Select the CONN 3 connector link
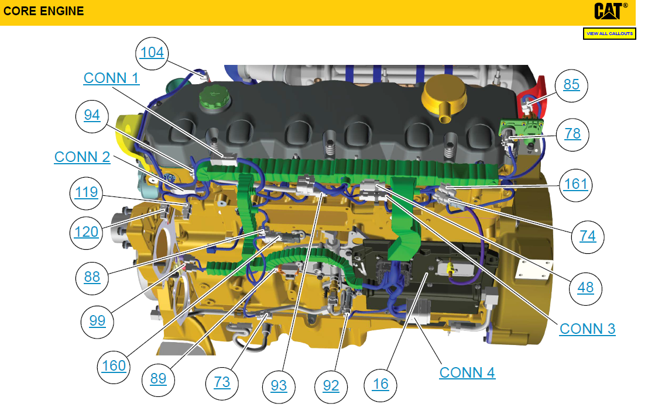This screenshot has height=411, width=648. [587, 329]
